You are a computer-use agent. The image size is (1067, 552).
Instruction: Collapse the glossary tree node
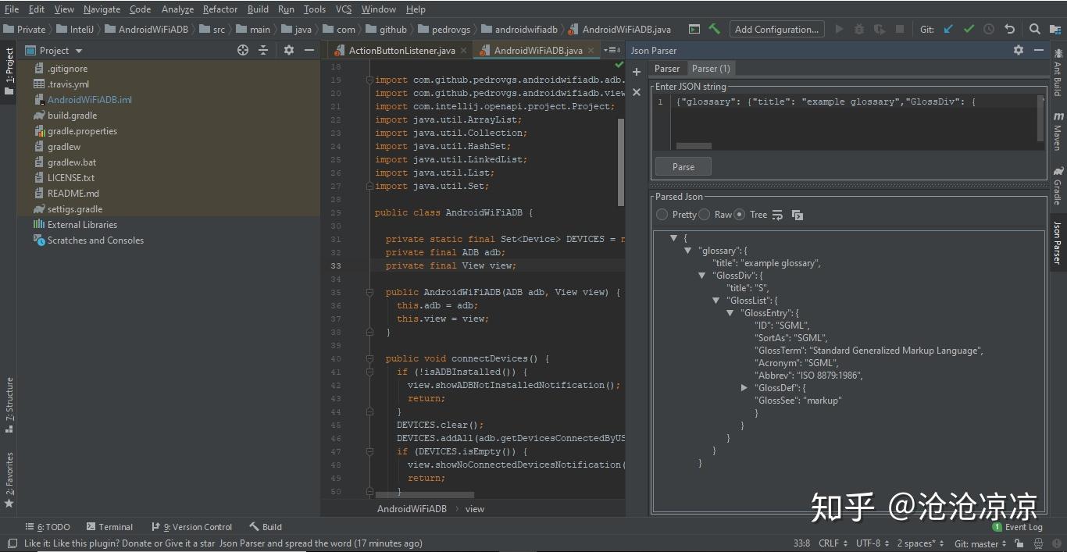click(x=687, y=250)
